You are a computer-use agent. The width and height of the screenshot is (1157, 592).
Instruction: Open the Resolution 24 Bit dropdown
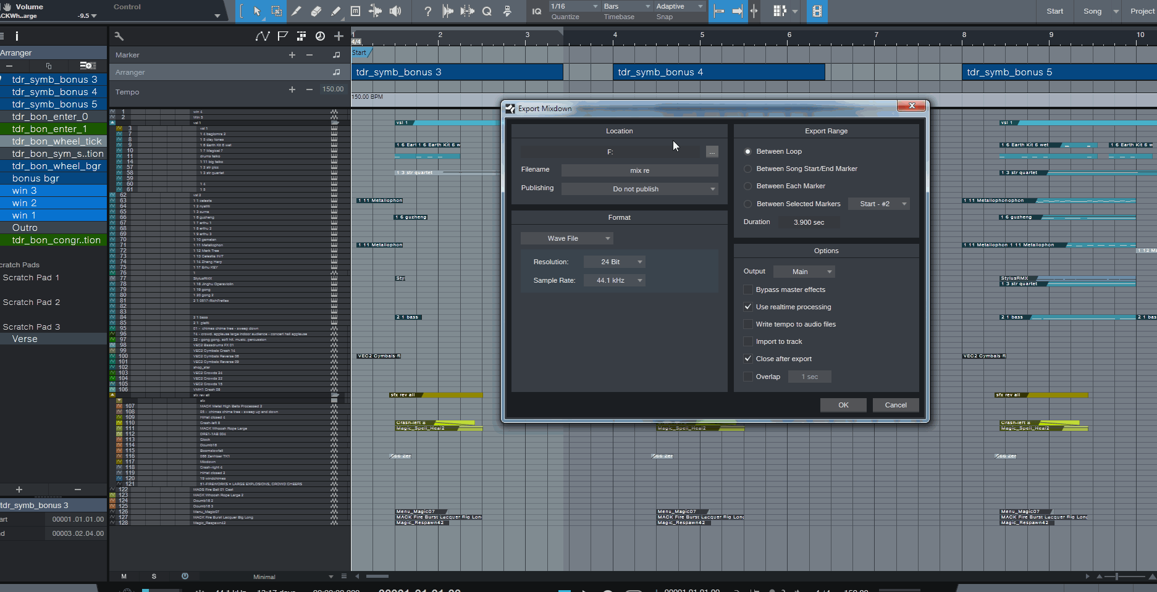click(x=615, y=262)
